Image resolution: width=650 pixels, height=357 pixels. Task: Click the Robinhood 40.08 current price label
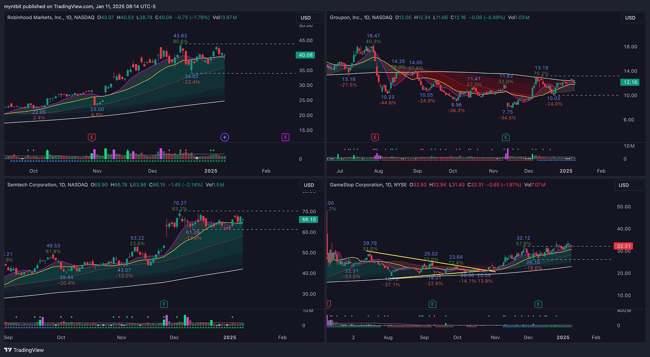pos(304,55)
